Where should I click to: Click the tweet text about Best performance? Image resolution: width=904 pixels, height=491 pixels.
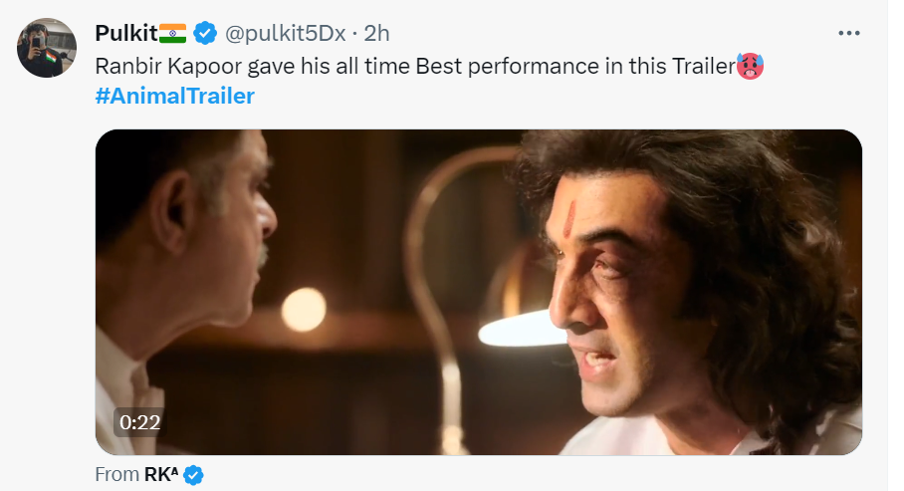click(x=415, y=66)
